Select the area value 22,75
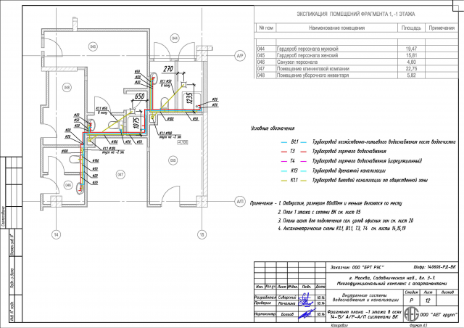The image size is (464, 328). point(411,69)
